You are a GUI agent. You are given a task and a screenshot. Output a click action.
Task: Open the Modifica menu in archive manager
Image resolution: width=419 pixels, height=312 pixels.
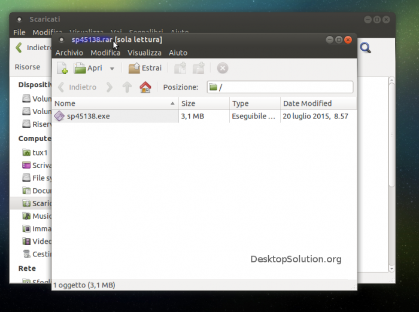point(105,53)
